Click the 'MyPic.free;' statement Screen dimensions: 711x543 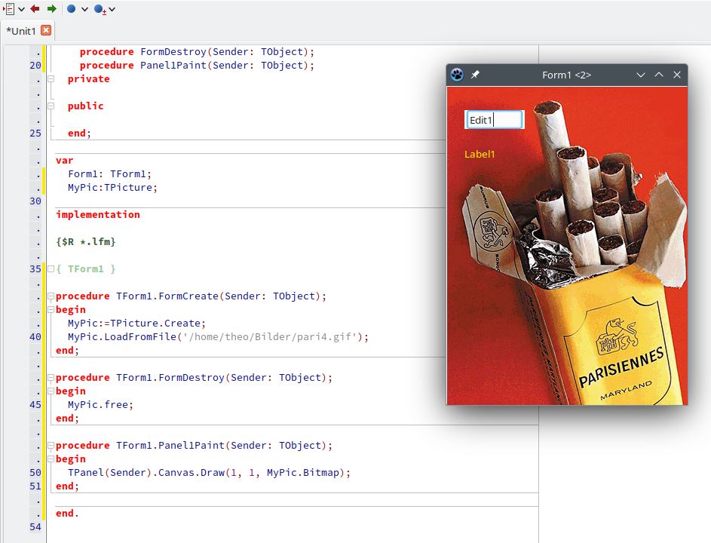click(x=101, y=405)
